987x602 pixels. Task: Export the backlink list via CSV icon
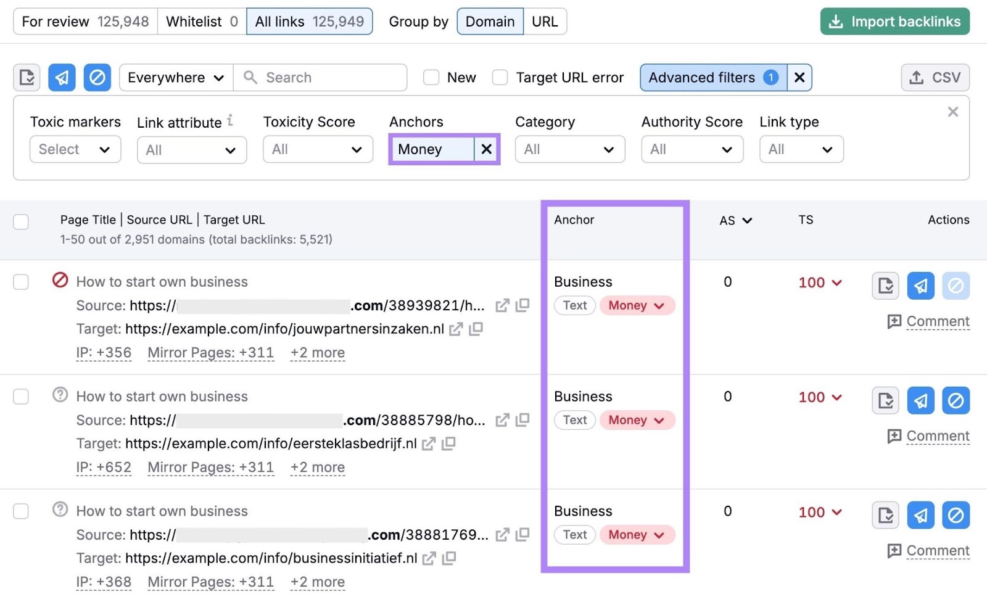[935, 77]
